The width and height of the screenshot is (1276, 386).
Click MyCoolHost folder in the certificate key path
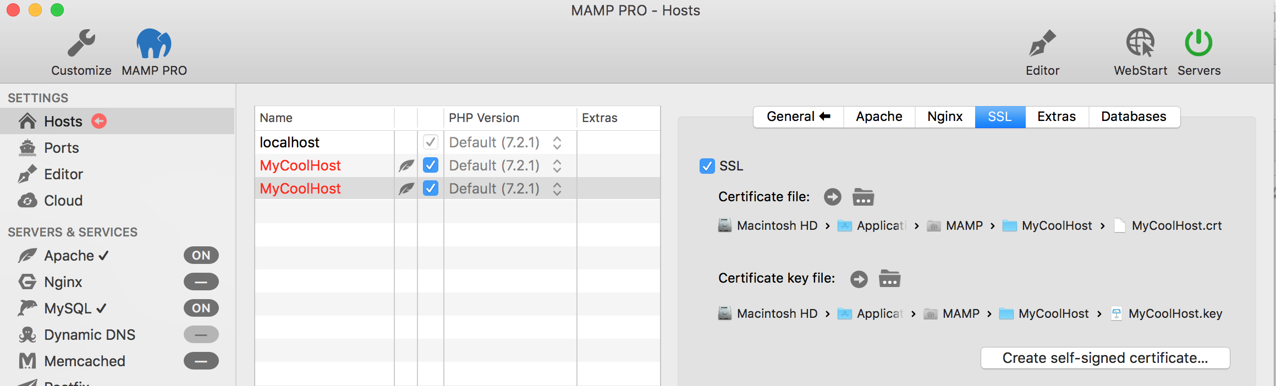pyautogui.click(x=1044, y=313)
